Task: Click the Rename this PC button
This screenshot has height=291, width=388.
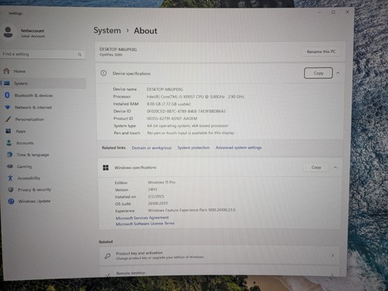Action: (x=321, y=52)
